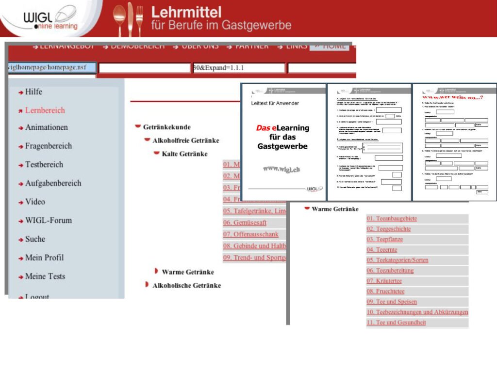Image resolution: width=497 pixels, height=369 pixels.
Task: Open the 06. Teezubereitung link
Action: (x=390, y=271)
